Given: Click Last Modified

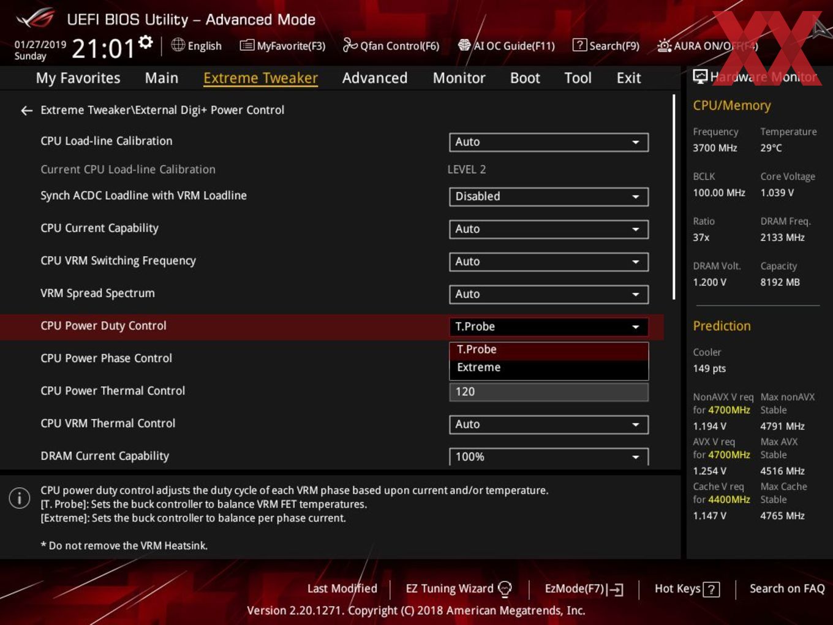Looking at the screenshot, I should pos(342,588).
